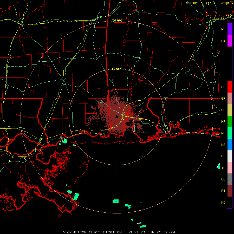Click the dark radar site hole in the brown echoes
This screenshot has height=234, width=234.
click(x=117, y=117)
